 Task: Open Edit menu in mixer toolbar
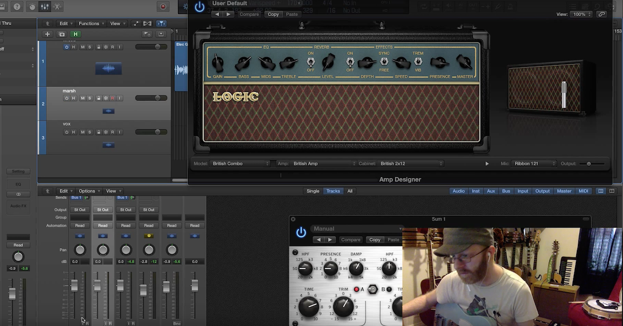tap(65, 191)
